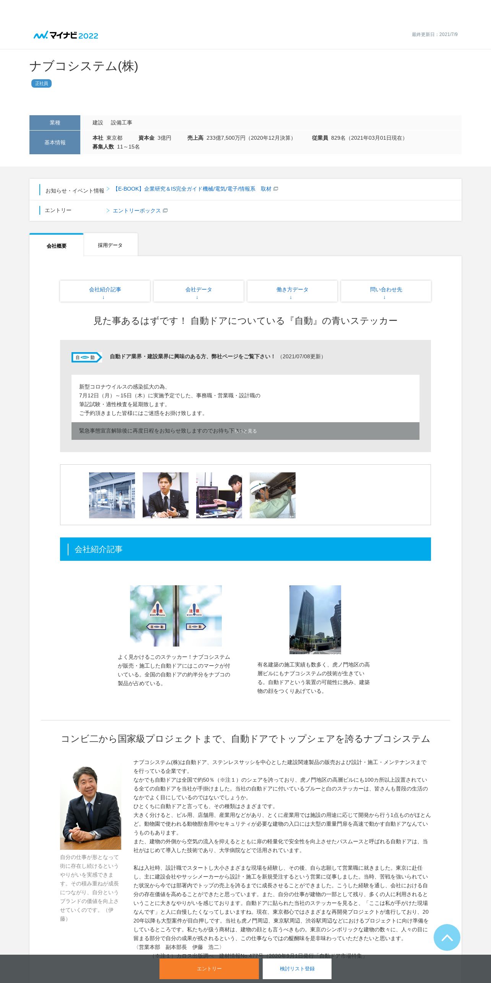Viewport: 491px width, 983px height.
Task: Click the scroll-to-top arrow button
Action: point(447,937)
